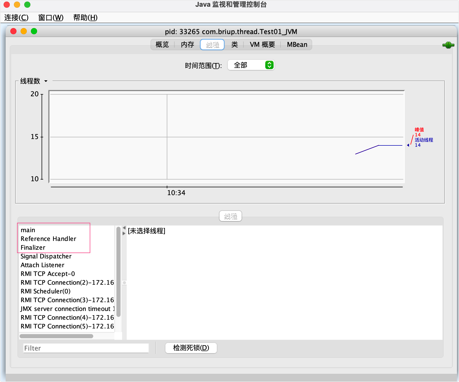Select the Reference Handler thread
459x382 pixels.
[67, 239]
